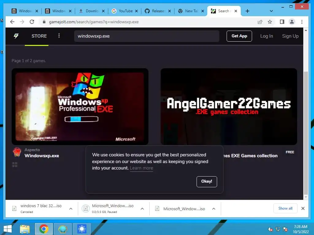314x235 pixels.
Task: Show all downloads
Action: click(x=285, y=208)
